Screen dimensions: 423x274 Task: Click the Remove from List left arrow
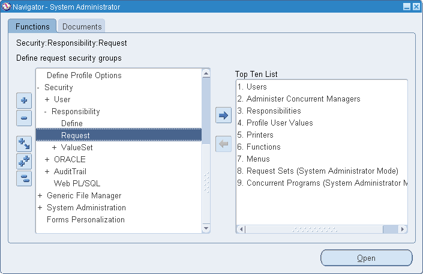(x=223, y=144)
